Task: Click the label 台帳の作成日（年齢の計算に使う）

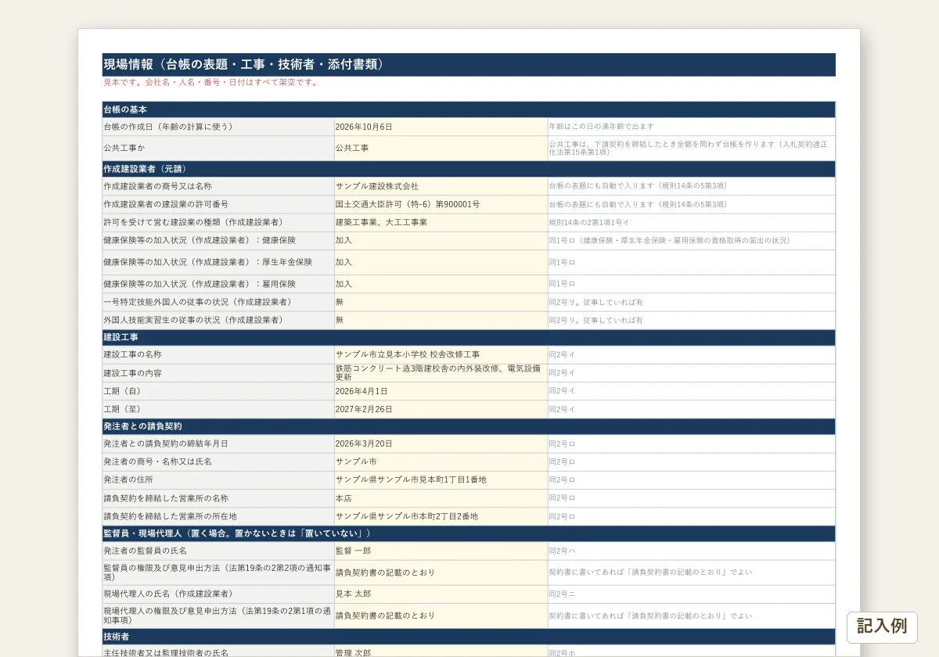Action: [x=168, y=127]
